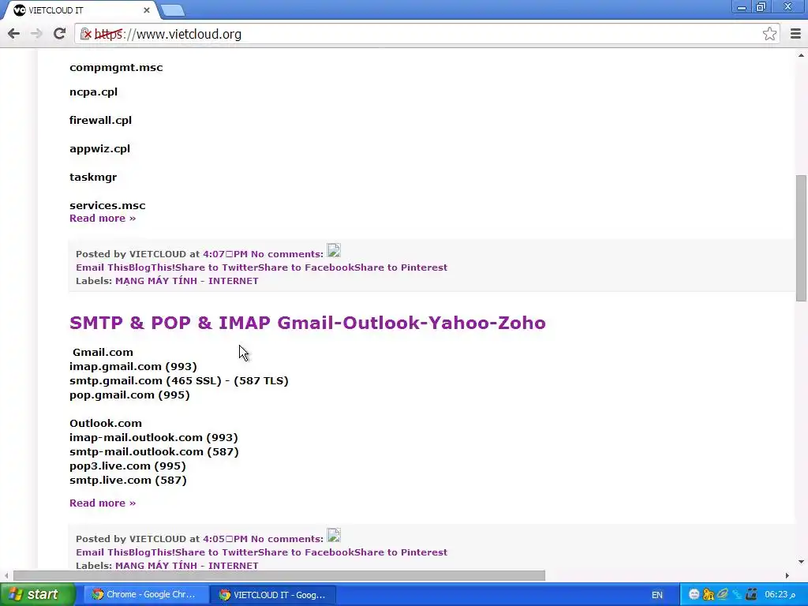This screenshot has width=808, height=606.
Task: Switch to VIETCLOUD IT taskbar window
Action: tap(274, 595)
